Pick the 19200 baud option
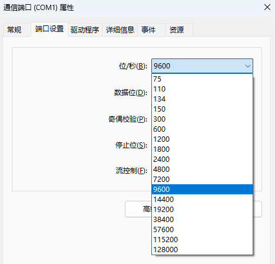The height and width of the screenshot is (264, 275). [x=202, y=210]
